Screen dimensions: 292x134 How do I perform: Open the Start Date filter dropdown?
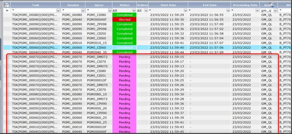coord(186,10)
